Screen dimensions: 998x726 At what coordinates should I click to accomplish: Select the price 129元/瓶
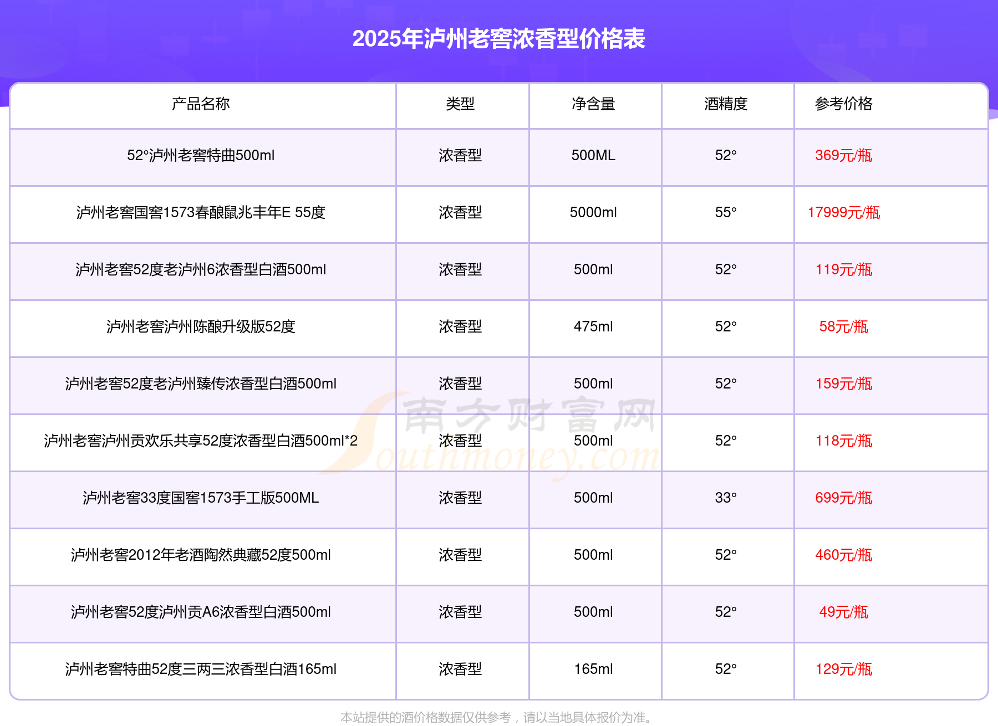click(844, 669)
